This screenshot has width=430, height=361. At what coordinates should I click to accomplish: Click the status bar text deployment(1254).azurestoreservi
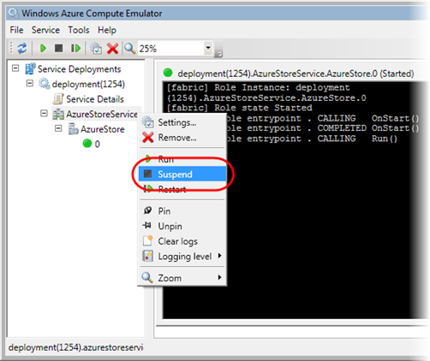click(75, 347)
